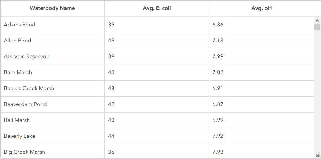This screenshot has width=321, height=159.
Task: Click Beverly Lake in the table
Action: [x=19, y=136]
